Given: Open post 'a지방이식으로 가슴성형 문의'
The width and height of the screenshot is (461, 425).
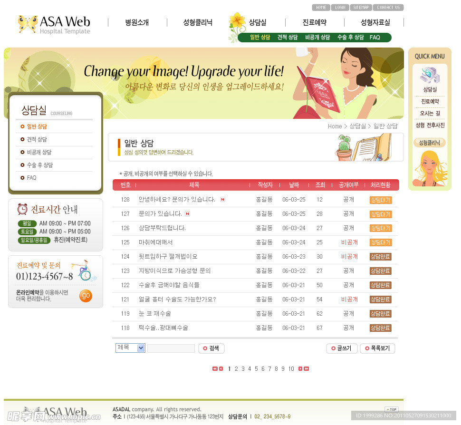Looking at the screenshot, I should tap(174, 271).
